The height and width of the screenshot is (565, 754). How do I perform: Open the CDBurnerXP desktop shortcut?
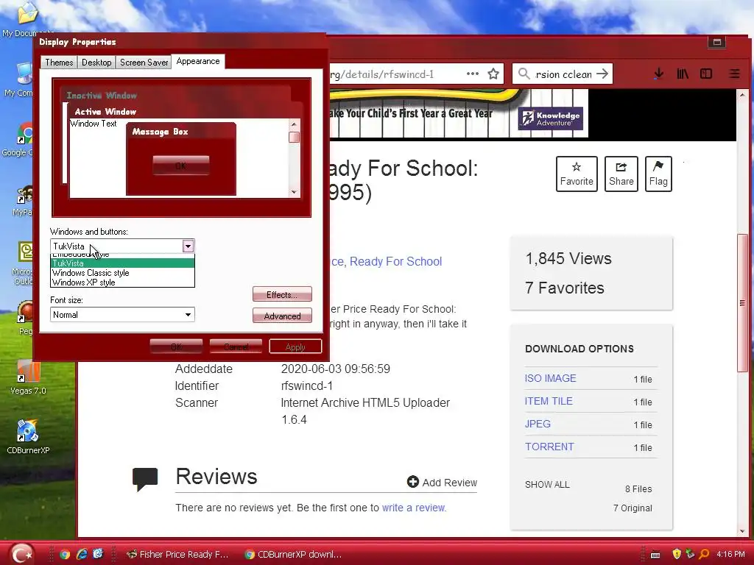[x=28, y=437]
